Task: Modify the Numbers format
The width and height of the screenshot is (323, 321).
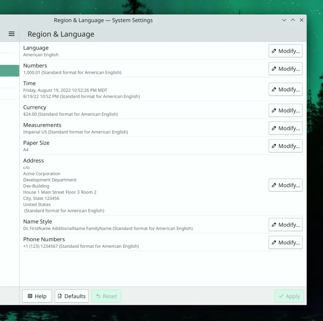Action: (285, 68)
